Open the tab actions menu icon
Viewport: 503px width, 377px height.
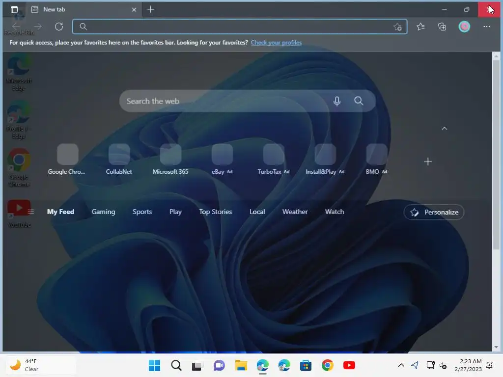click(14, 10)
